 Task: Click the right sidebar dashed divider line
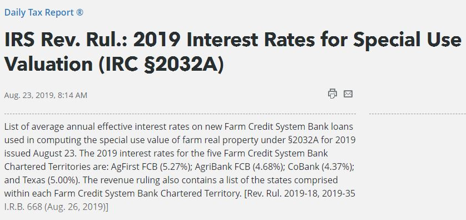(418, 114)
